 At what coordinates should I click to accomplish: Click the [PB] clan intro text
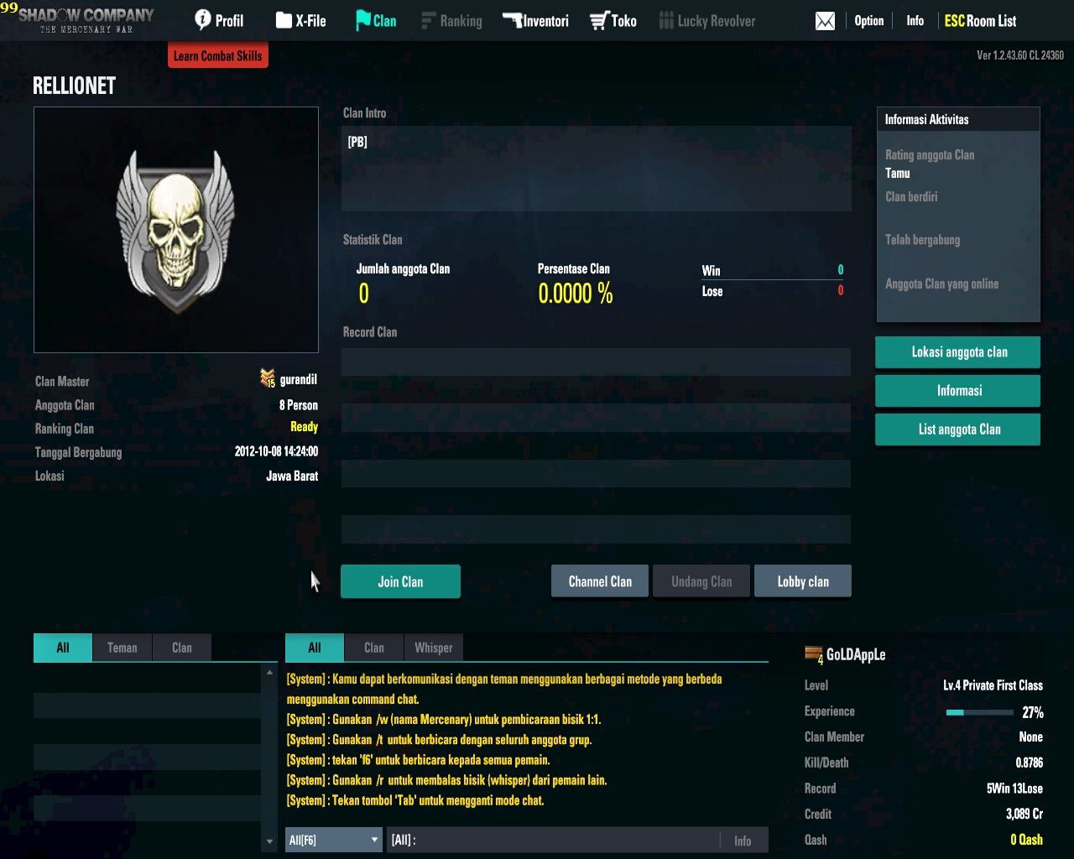click(x=357, y=142)
